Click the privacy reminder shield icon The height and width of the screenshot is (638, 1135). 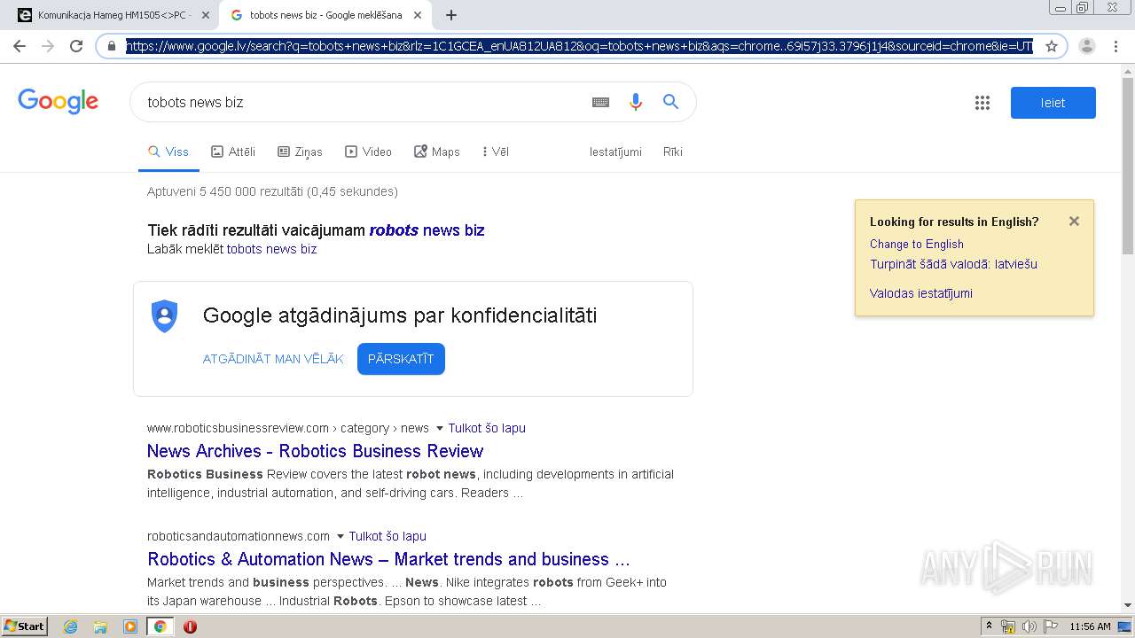165,316
